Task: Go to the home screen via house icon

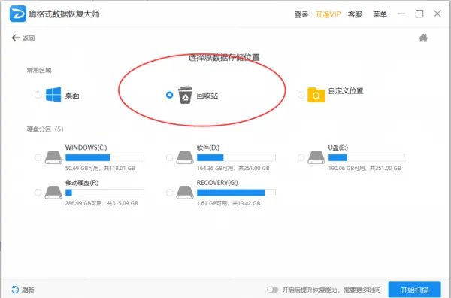Action: coord(423,38)
